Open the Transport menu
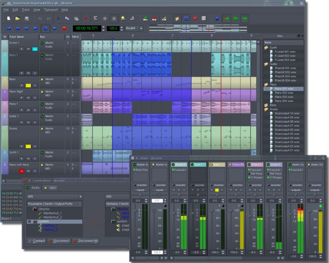Screen dimensions: 329x263 tap(51, 10)
